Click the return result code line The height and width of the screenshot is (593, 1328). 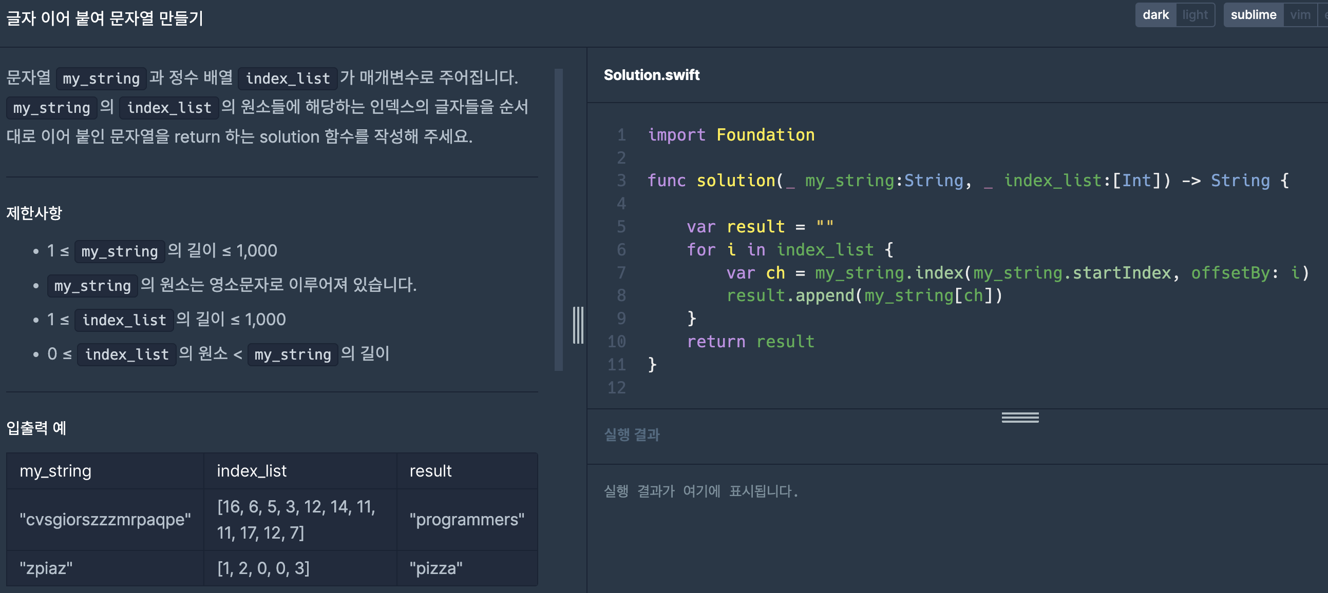pos(750,341)
